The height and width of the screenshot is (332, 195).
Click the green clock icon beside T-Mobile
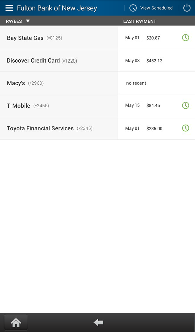[186, 105]
